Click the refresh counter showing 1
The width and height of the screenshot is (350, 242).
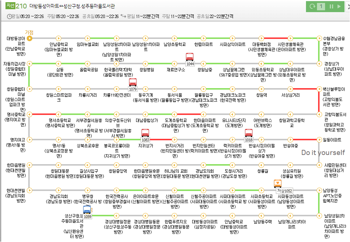321,7
